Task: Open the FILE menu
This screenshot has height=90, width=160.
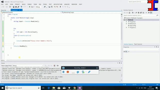Action: [x=2, y=4]
